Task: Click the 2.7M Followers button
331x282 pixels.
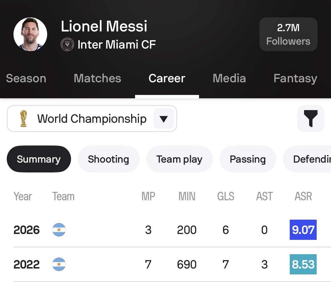Action: click(288, 34)
